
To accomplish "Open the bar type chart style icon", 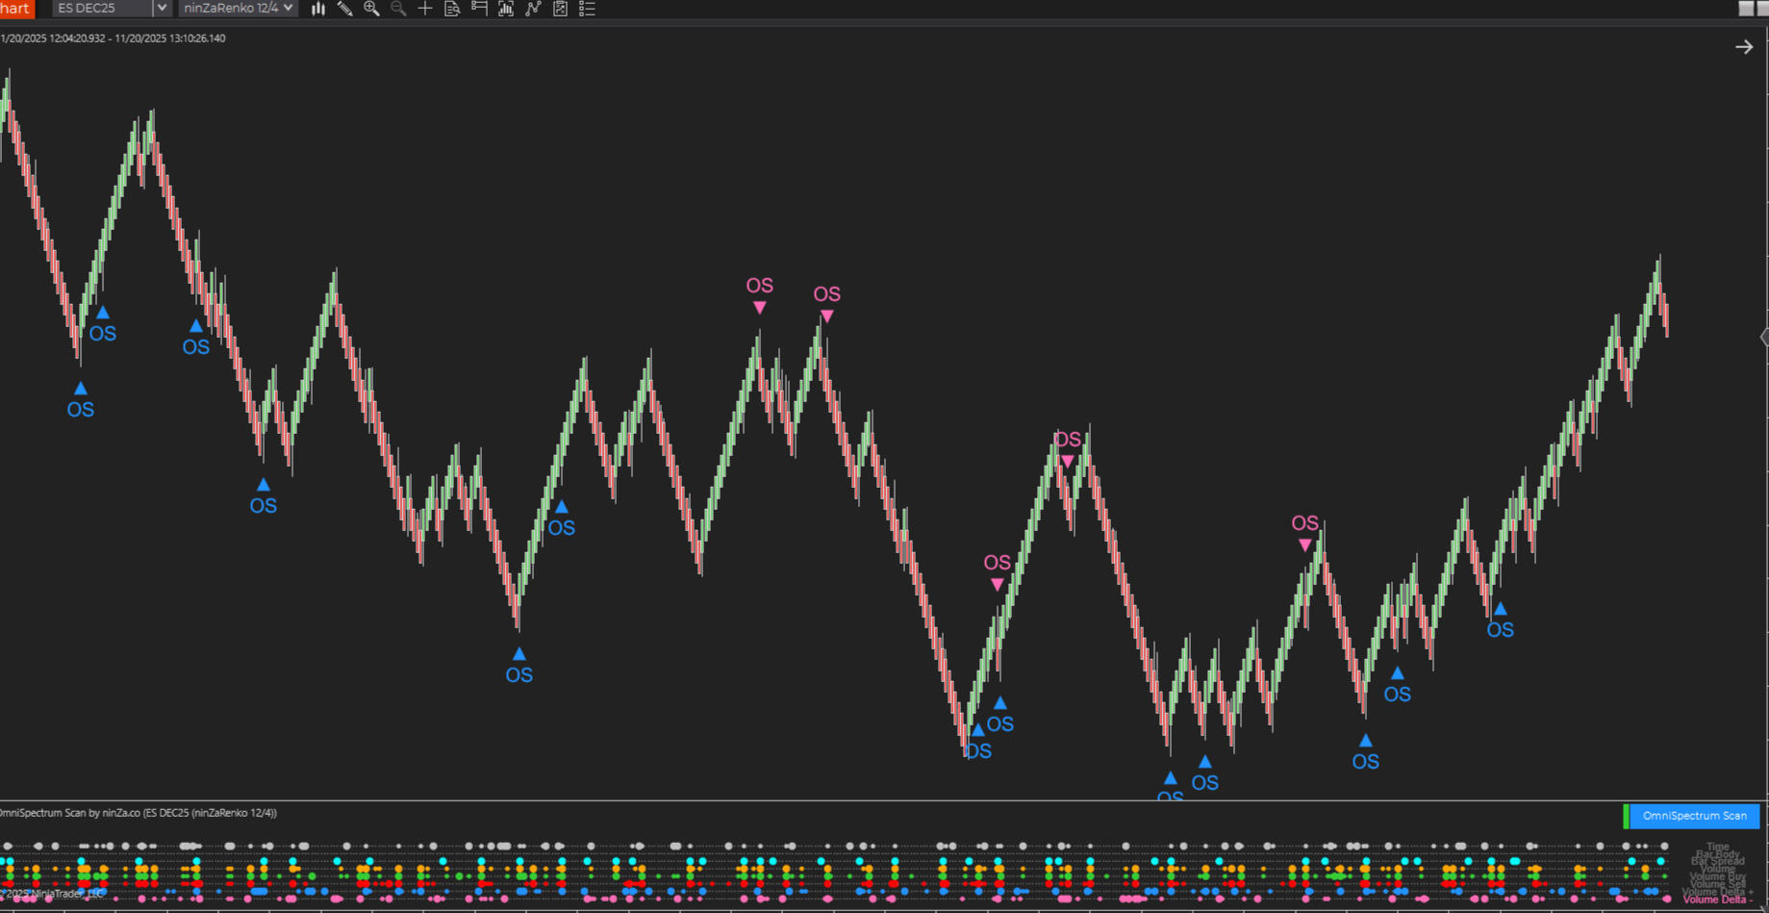I will click(318, 9).
